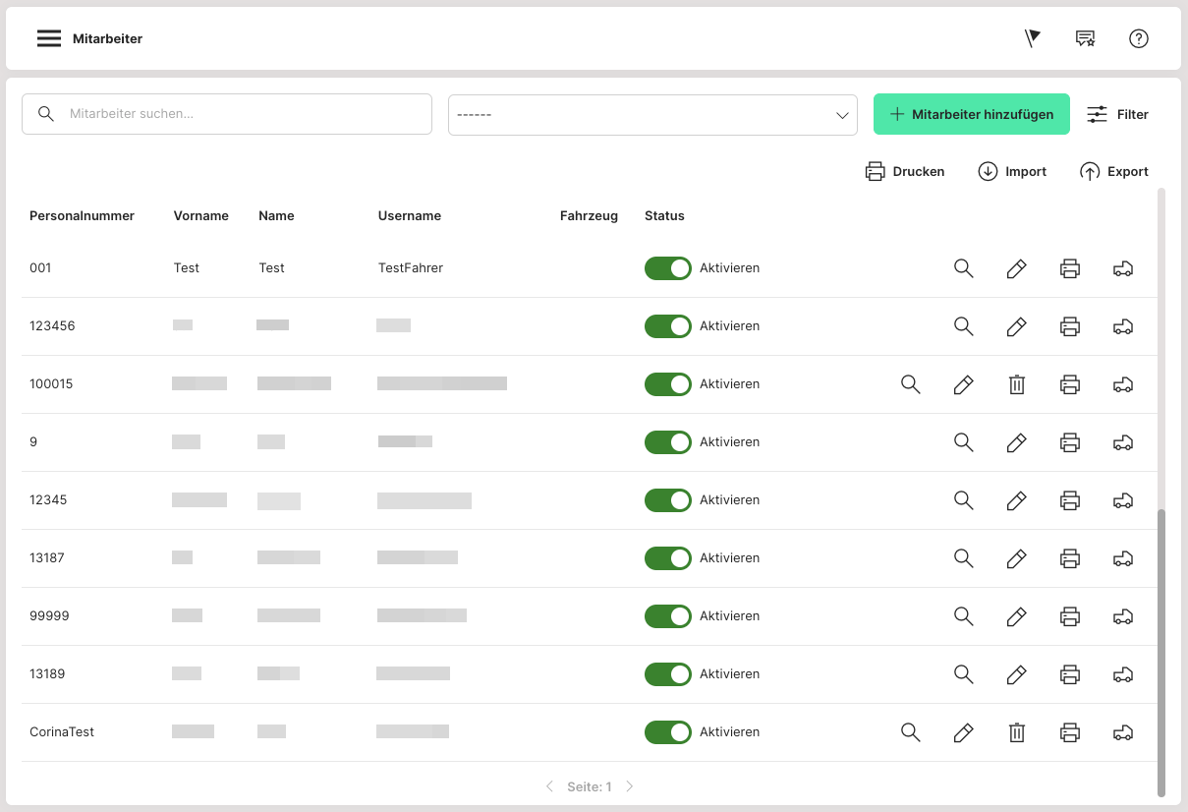Delete the CorinaTest employee entry

[x=1016, y=732]
